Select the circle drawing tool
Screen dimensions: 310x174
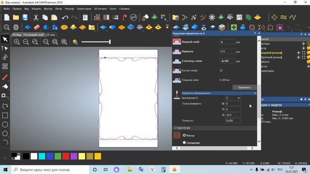click(5, 125)
